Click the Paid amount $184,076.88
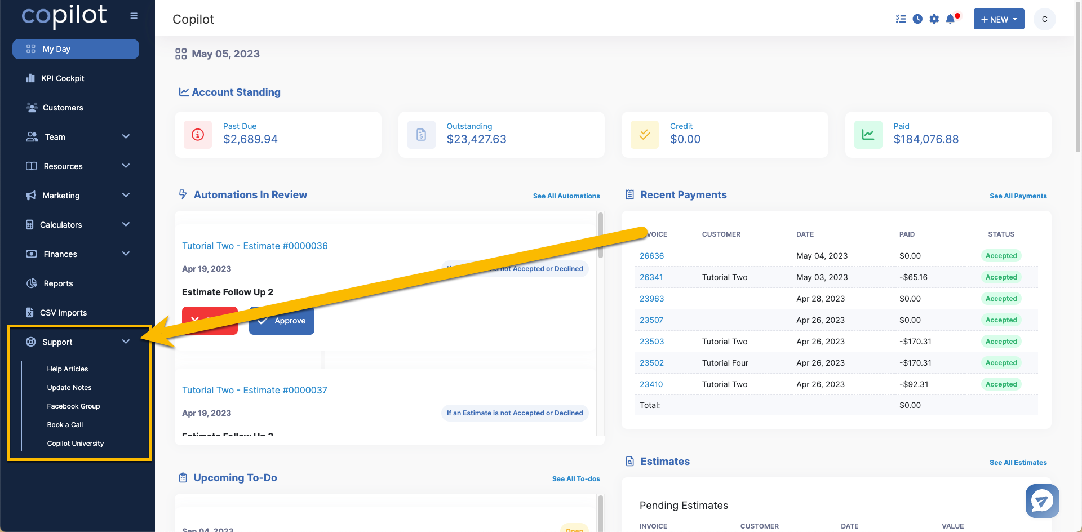The height and width of the screenshot is (532, 1082). tap(926, 139)
